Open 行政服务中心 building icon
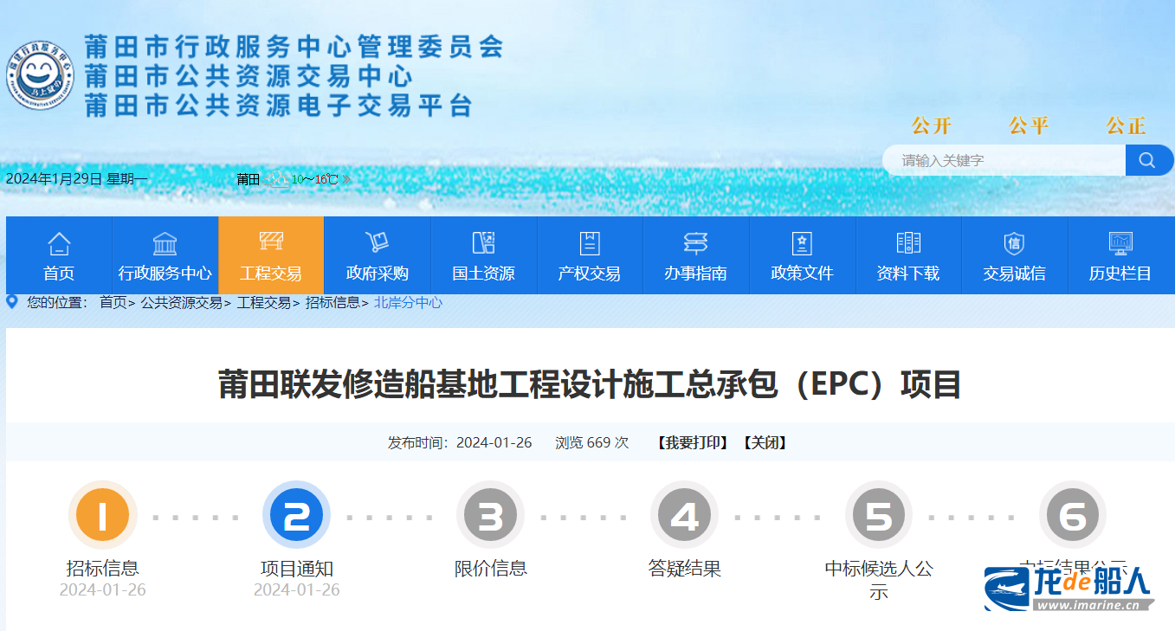The image size is (1175, 631). [165, 243]
